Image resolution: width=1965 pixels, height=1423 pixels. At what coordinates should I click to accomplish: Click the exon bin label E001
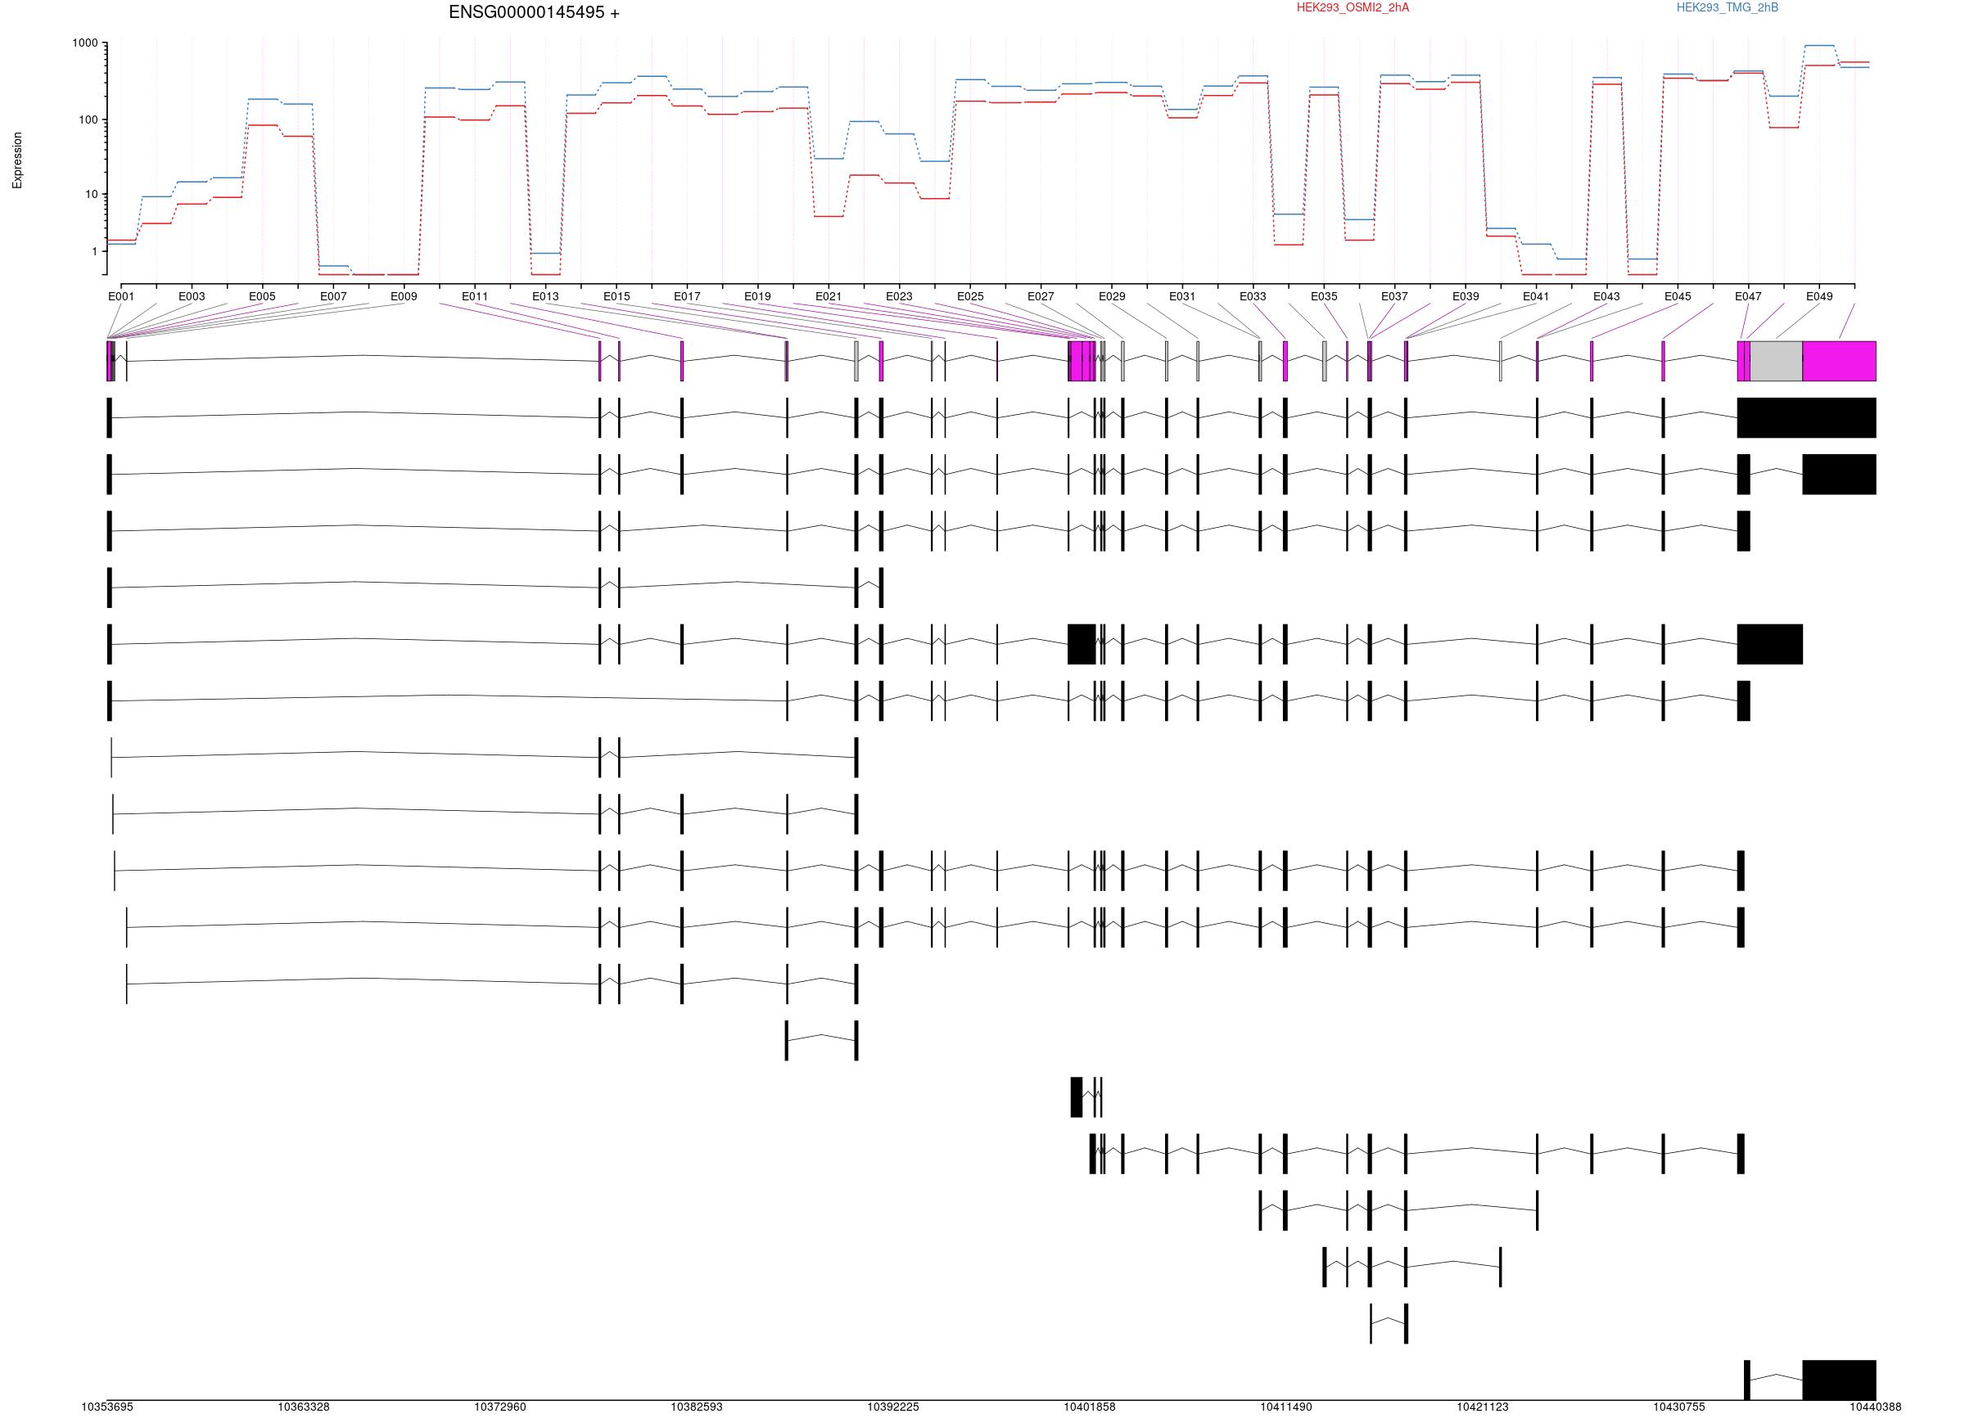point(121,296)
